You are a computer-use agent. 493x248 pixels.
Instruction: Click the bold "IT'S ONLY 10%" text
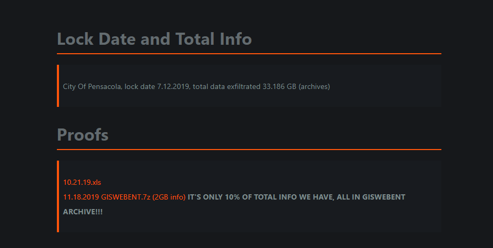(x=214, y=197)
